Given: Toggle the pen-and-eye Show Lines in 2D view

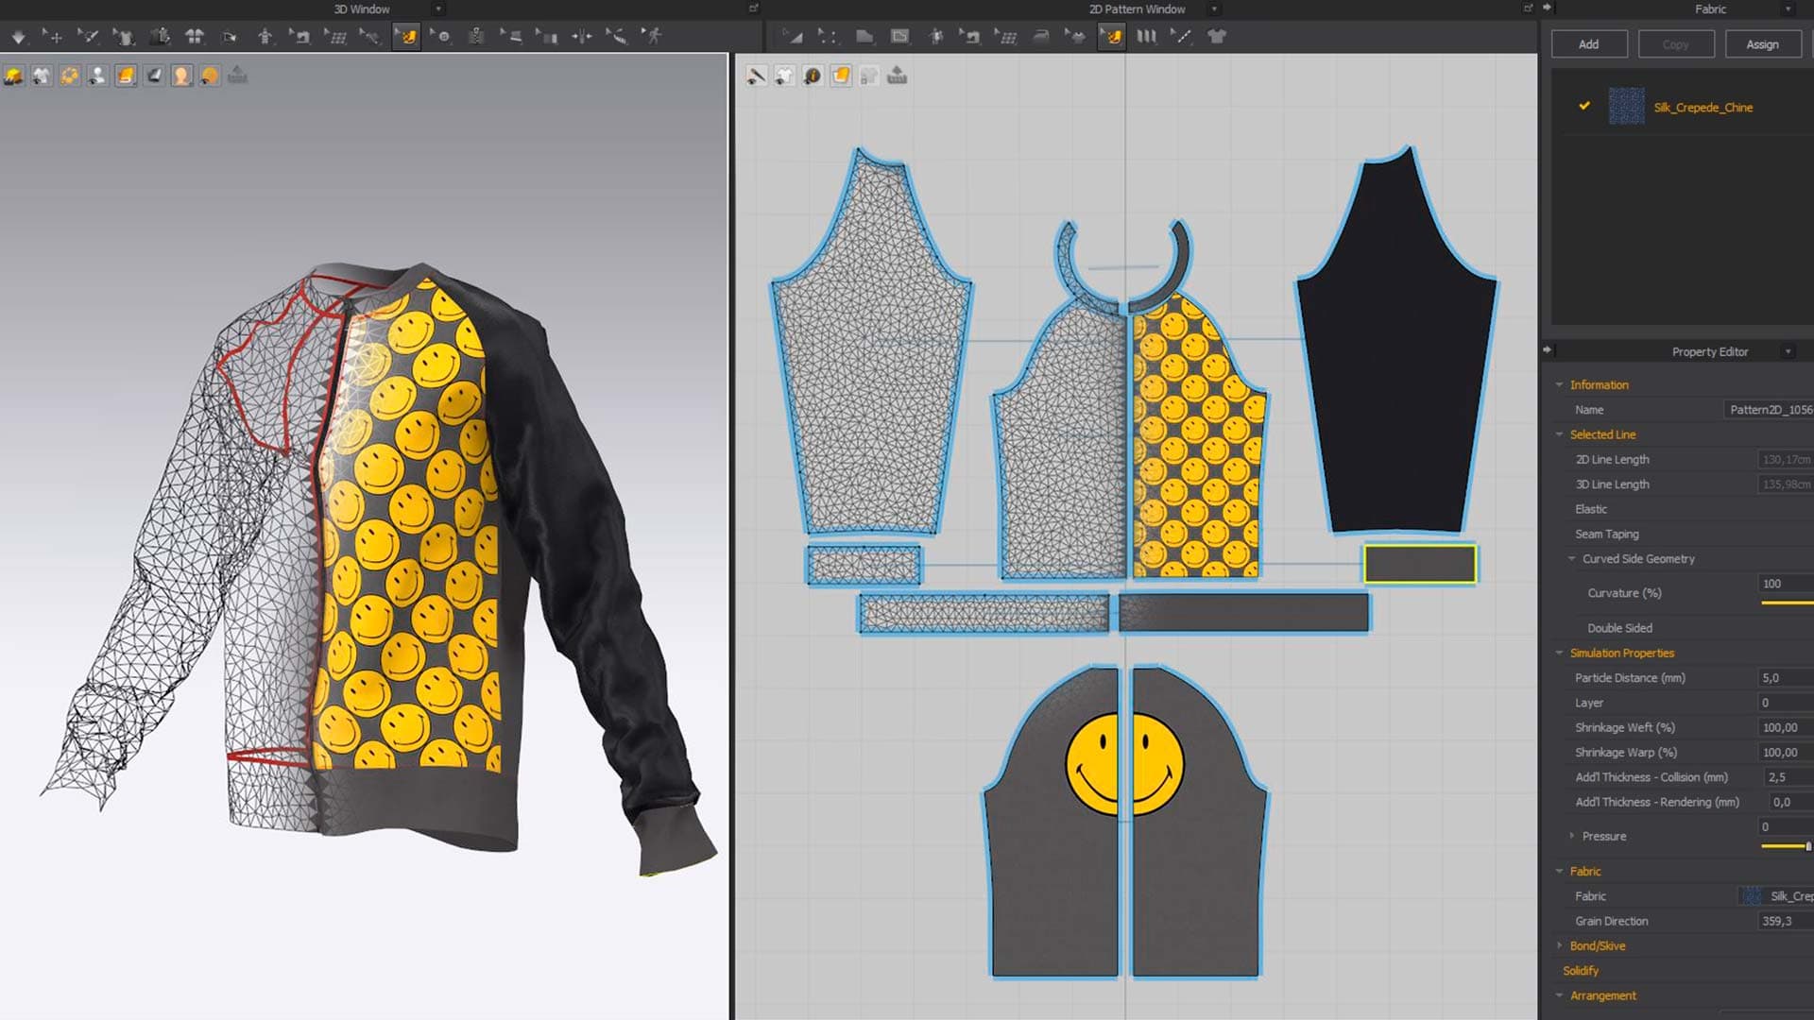Looking at the screenshot, I should [756, 76].
